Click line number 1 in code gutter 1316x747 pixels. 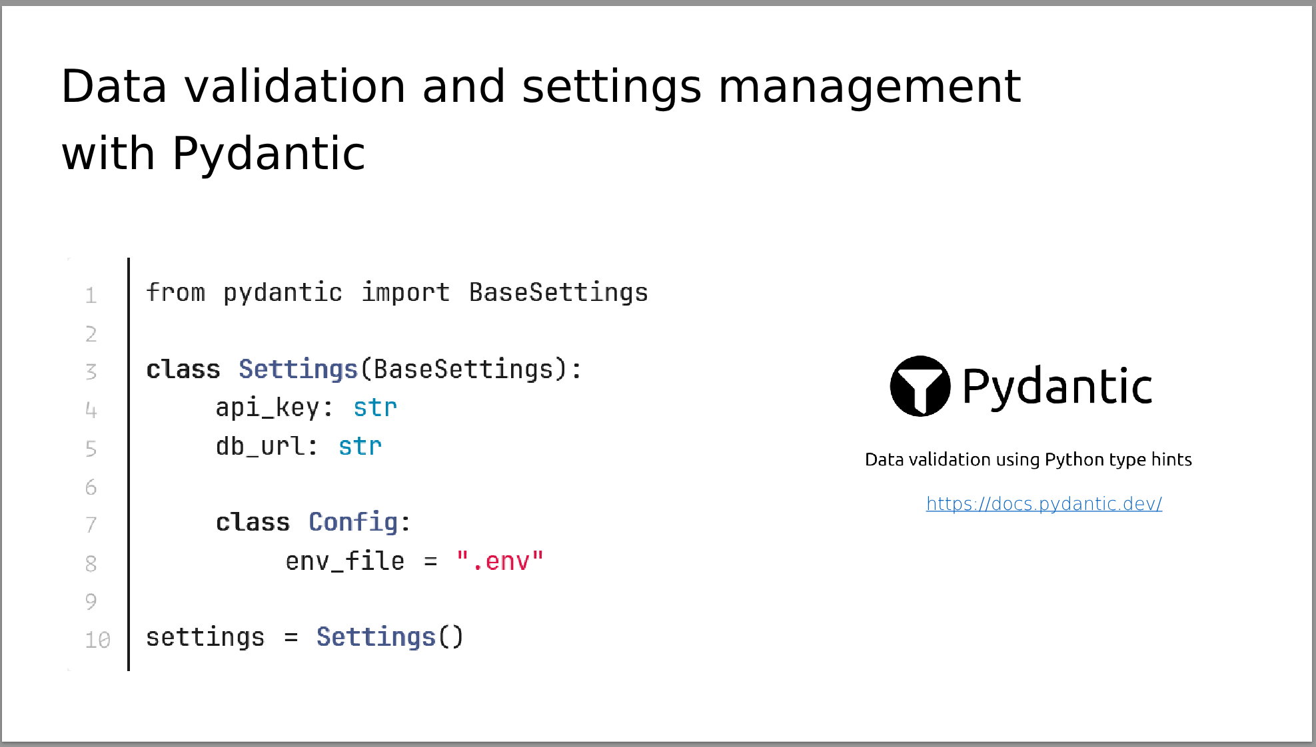[91, 296]
